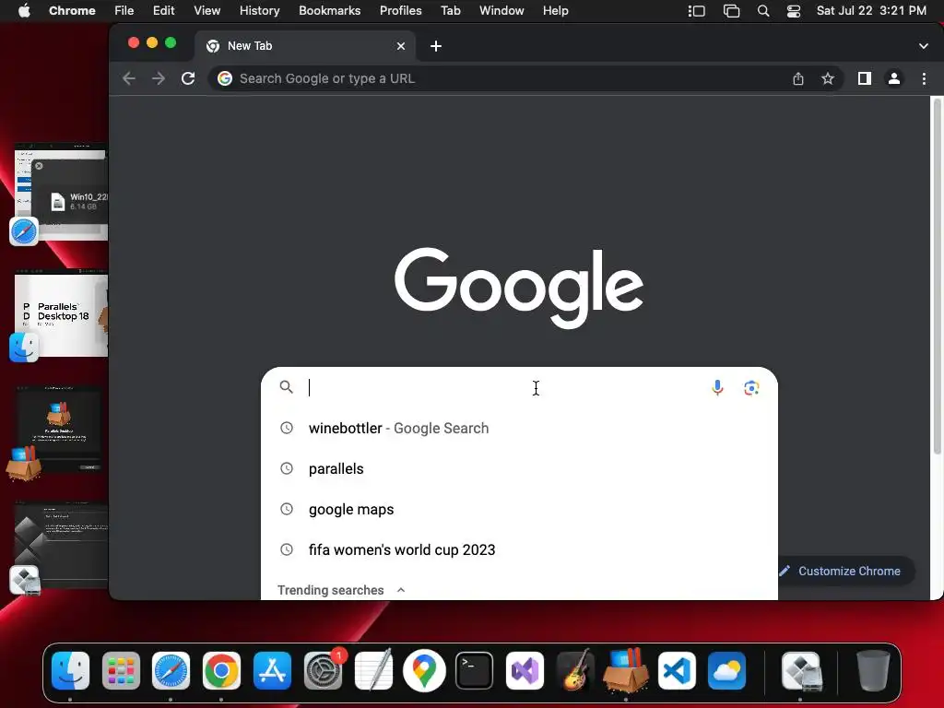Screen dimensions: 944x708
Task: Open the Bookmarks menu
Action: click(x=329, y=11)
